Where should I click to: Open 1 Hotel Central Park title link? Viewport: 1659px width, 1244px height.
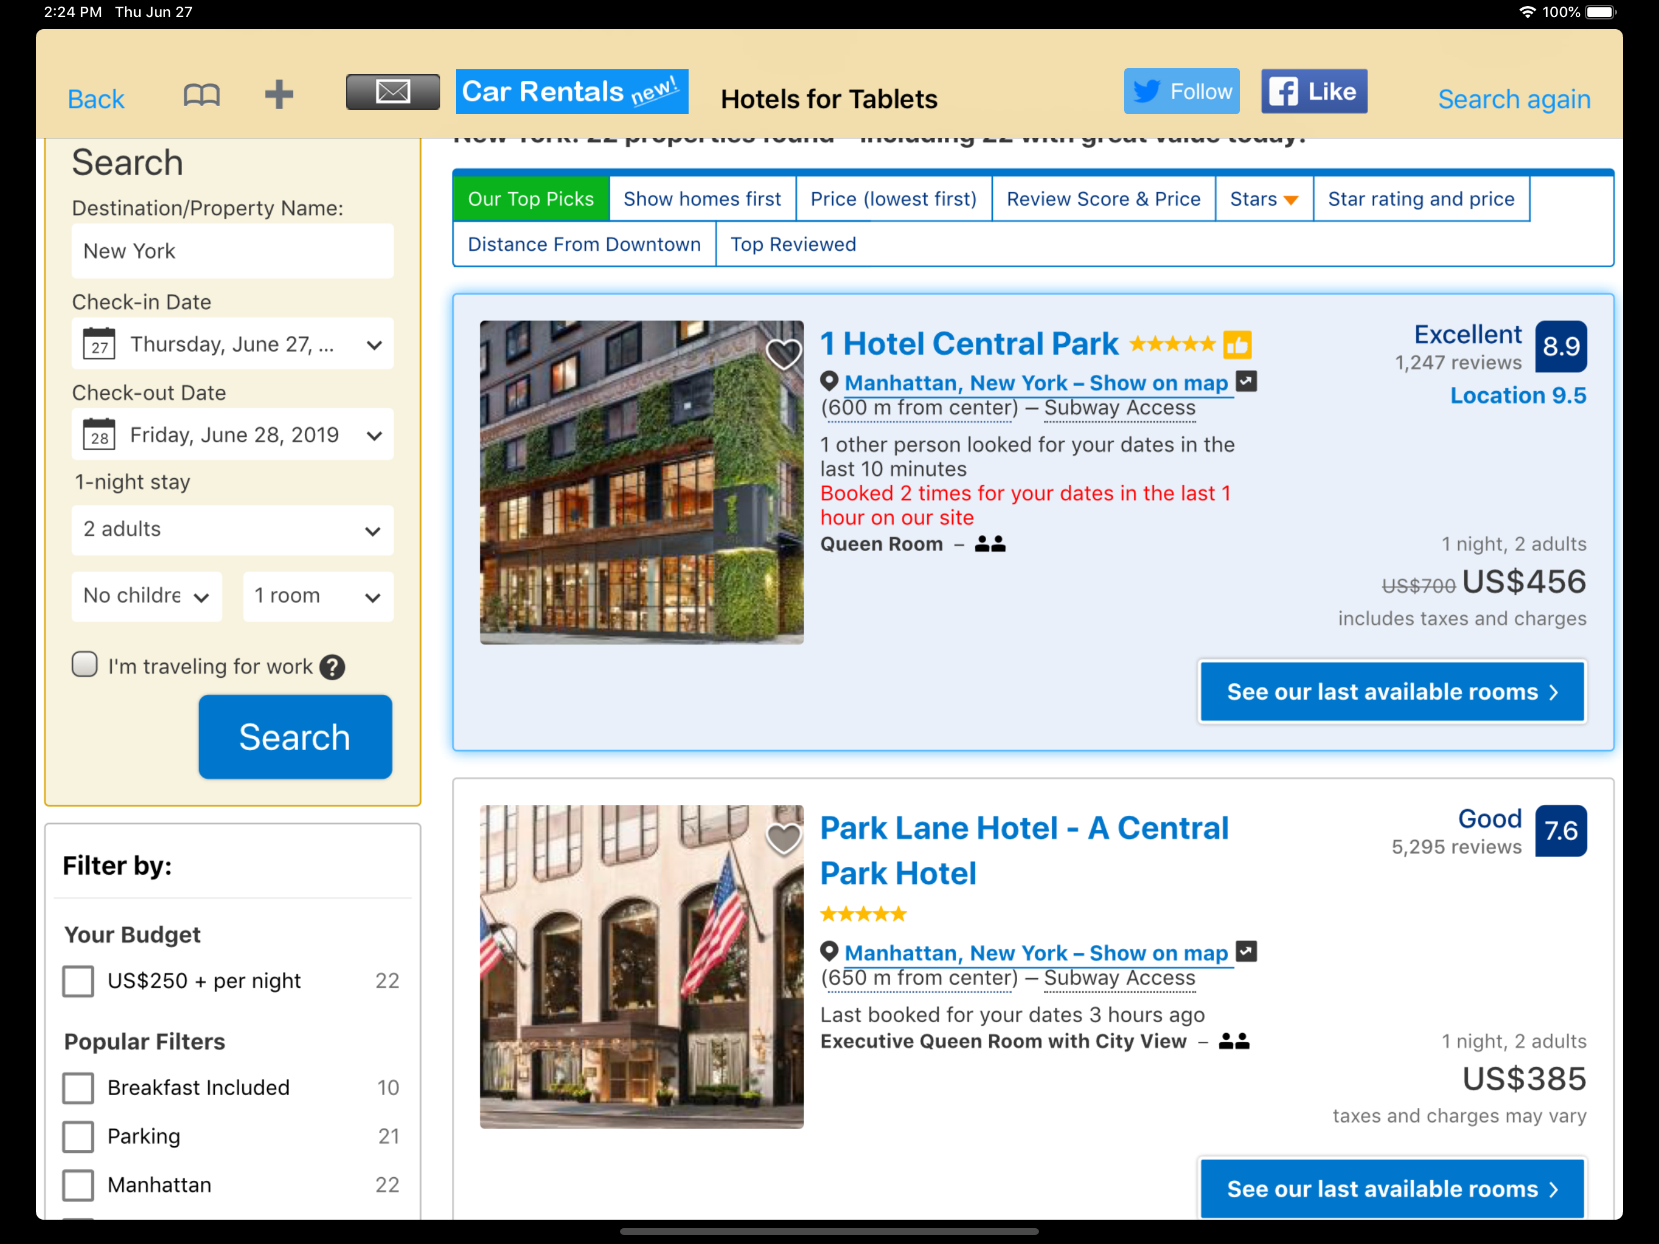point(968,344)
